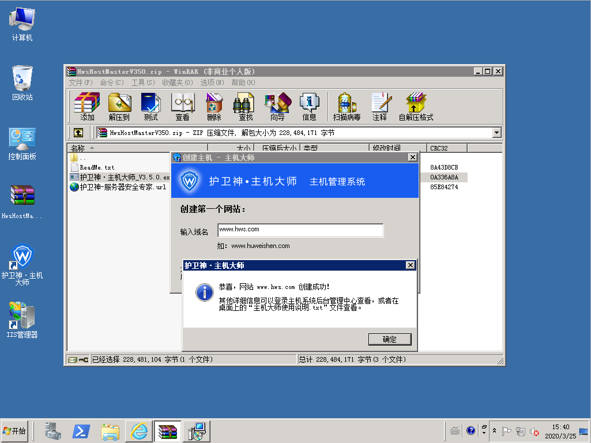Click the tray keyboard icon
Image resolution: width=591 pixels, height=443 pixels.
click(x=455, y=430)
